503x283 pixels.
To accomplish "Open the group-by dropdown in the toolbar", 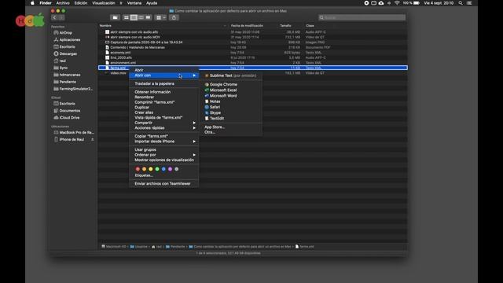I will (x=160, y=17).
